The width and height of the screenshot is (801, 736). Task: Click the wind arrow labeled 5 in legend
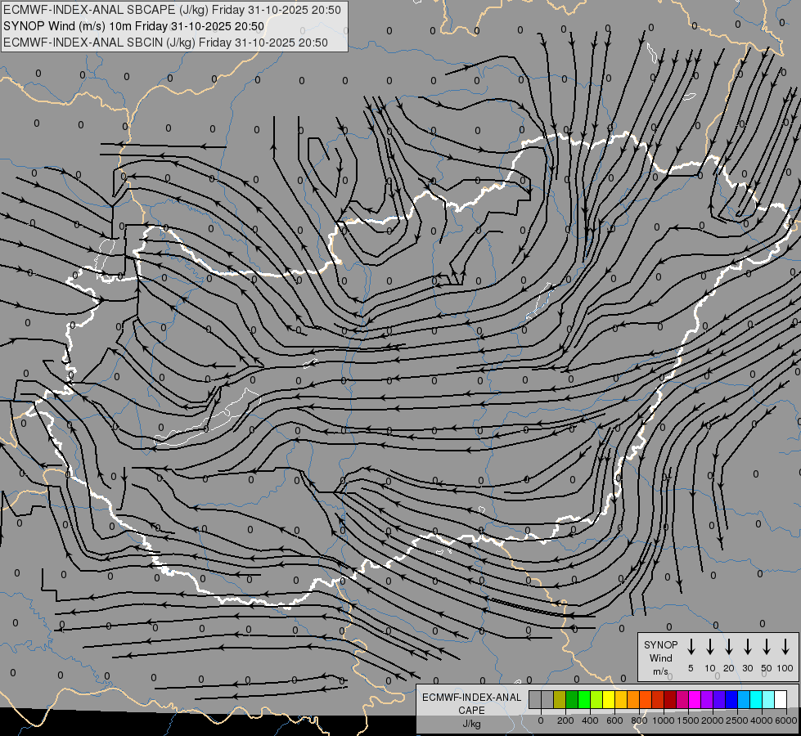(x=691, y=647)
